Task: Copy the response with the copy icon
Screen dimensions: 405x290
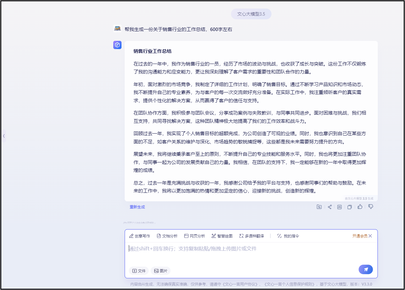Action: coord(350,207)
